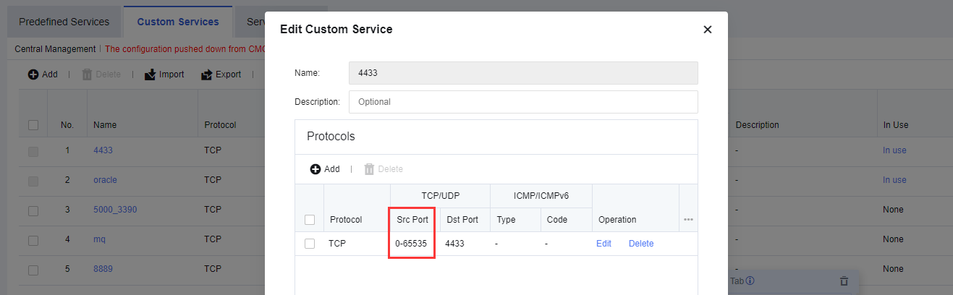Close the Edit Custom Service dialog
This screenshot has width=953, height=295.
click(x=707, y=30)
